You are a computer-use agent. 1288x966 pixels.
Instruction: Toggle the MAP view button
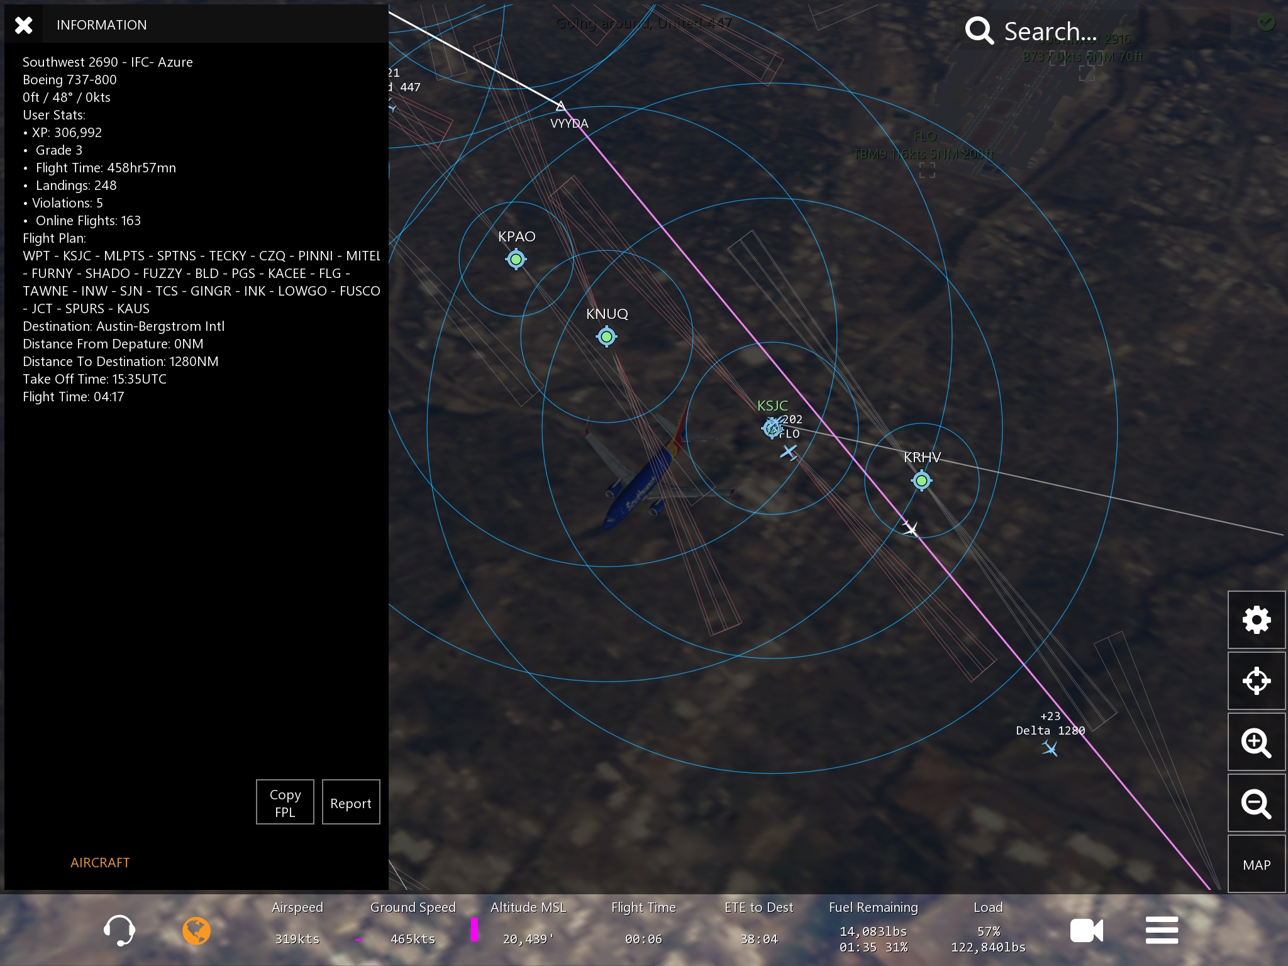tap(1256, 865)
